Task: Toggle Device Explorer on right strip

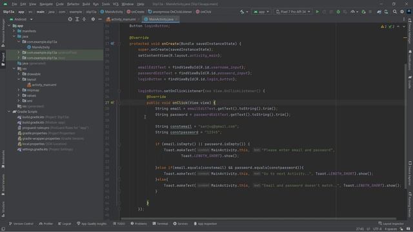Action: (410, 173)
